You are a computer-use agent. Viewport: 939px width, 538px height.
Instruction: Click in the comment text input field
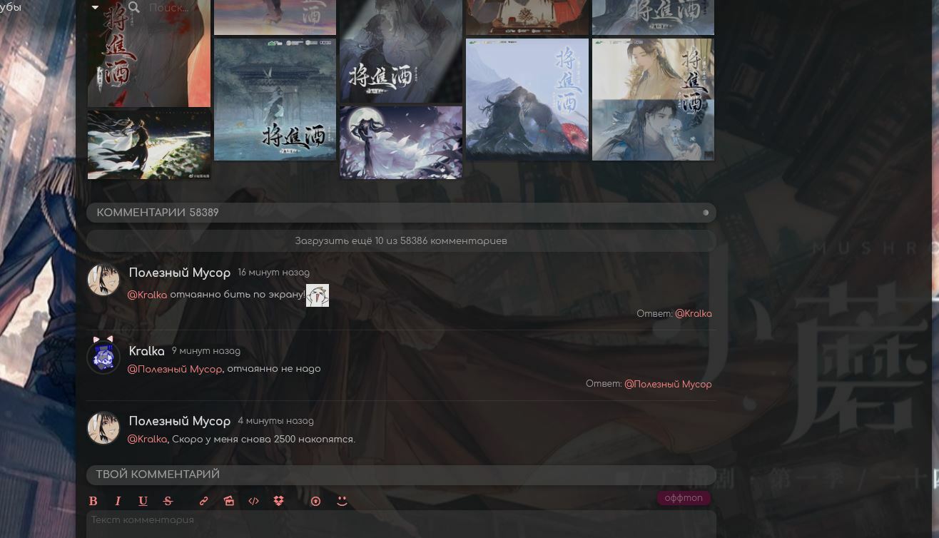[400, 524]
